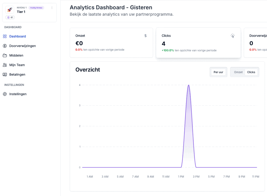Open the three-dot menu on Tier 1 card
Image resolution: width=267 pixels, height=196 pixels.
pyautogui.click(x=52, y=8)
